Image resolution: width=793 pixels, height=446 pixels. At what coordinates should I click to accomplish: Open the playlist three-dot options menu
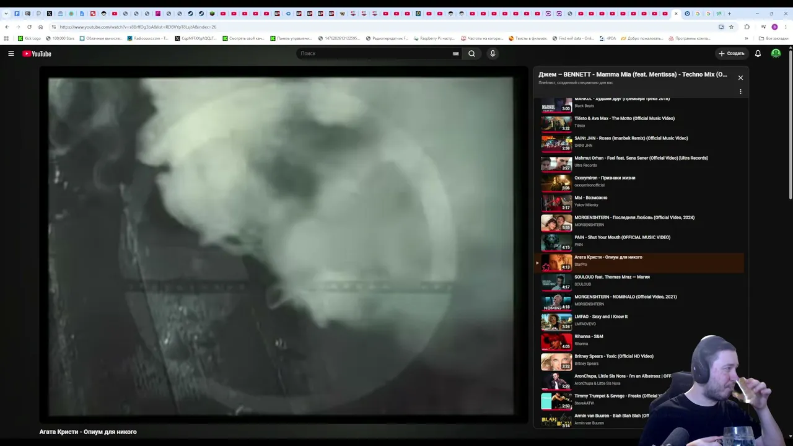coord(740,92)
